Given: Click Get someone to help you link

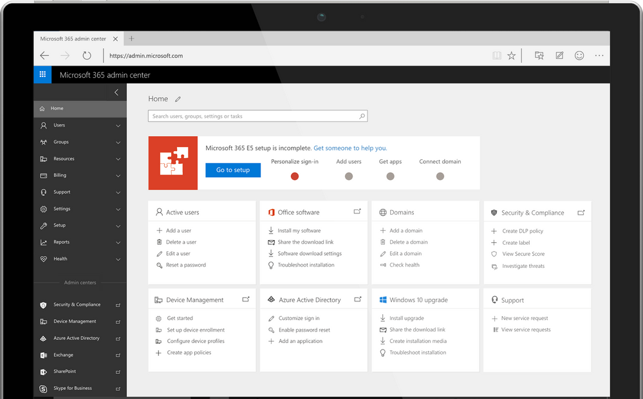Looking at the screenshot, I should 350,148.
